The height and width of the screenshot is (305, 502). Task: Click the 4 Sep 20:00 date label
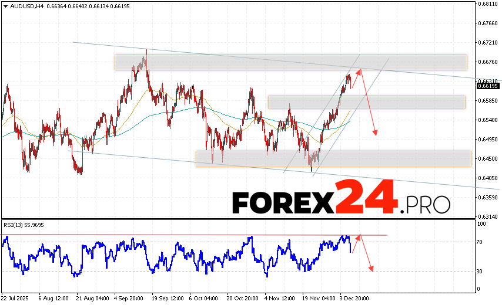(128, 297)
